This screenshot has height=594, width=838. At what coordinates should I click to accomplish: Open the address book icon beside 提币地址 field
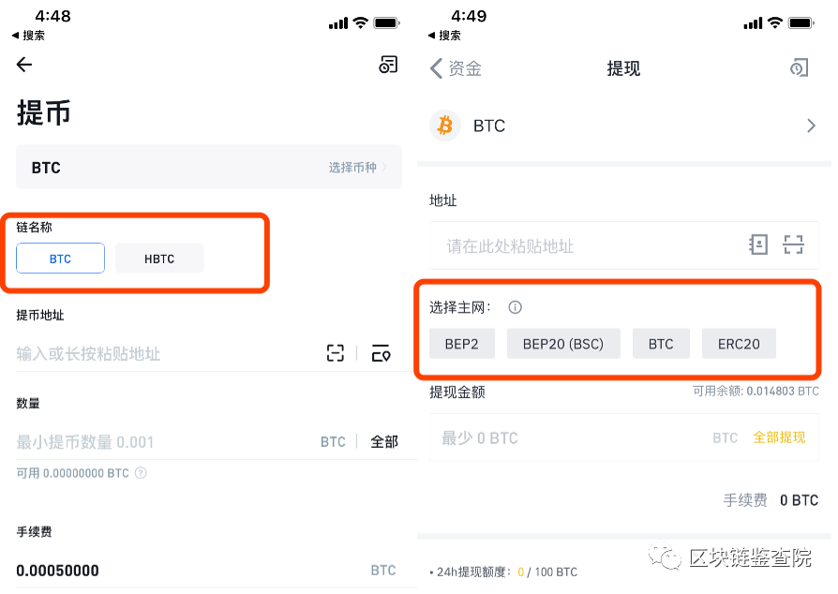(382, 353)
